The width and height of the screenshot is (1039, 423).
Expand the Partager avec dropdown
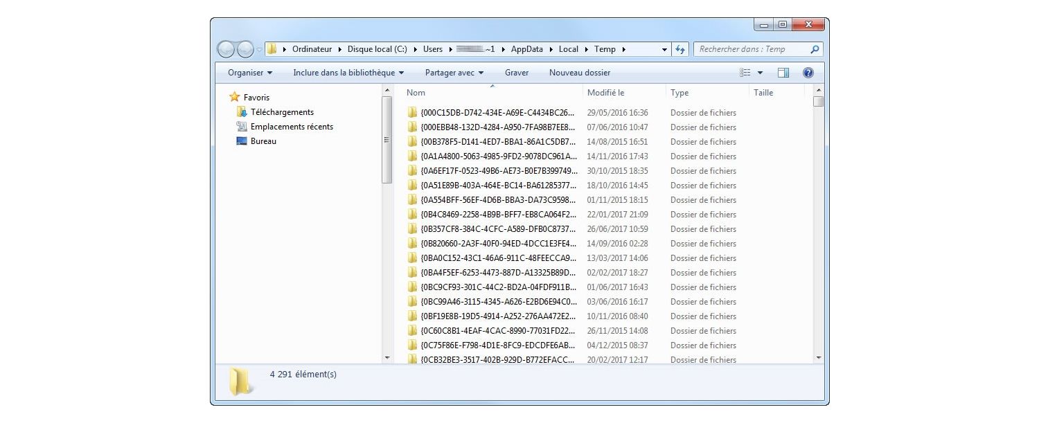pyautogui.click(x=454, y=72)
